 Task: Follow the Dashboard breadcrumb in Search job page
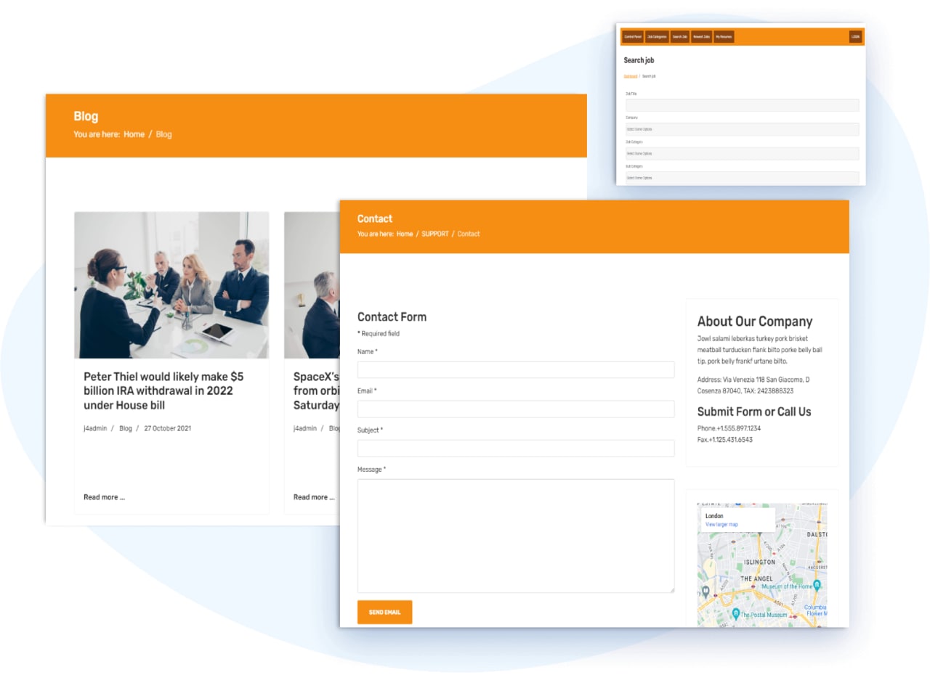point(631,76)
